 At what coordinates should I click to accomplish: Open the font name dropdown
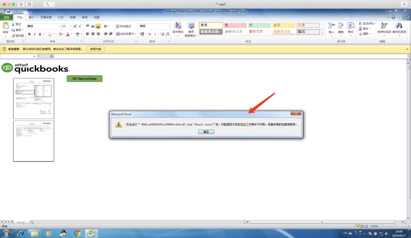(60, 26)
